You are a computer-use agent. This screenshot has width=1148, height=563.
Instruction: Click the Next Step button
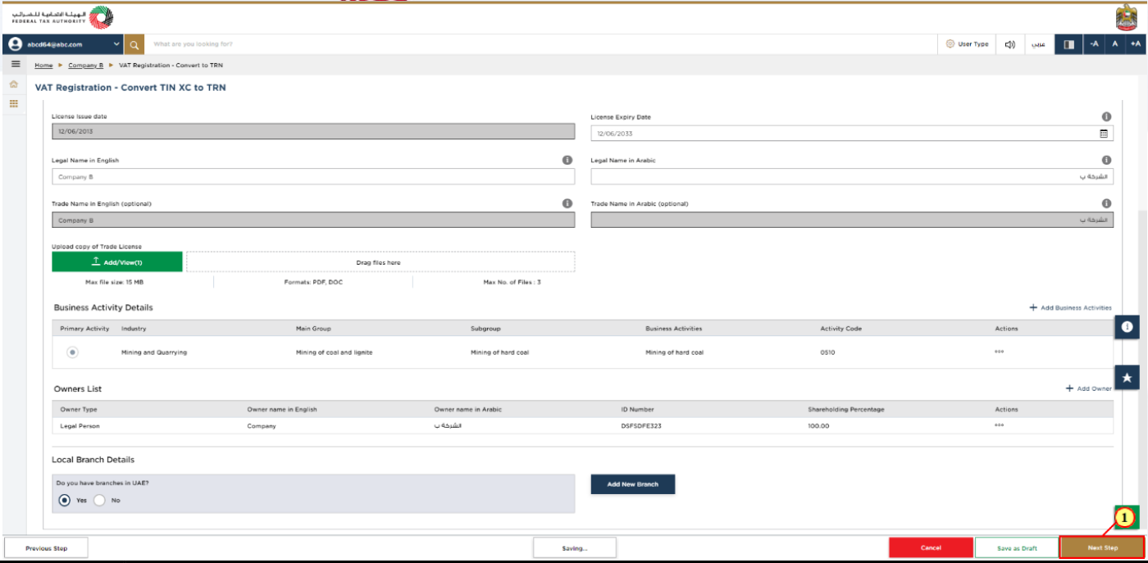pos(1102,547)
